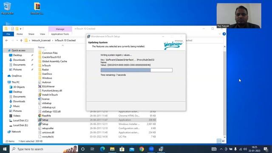
Task: Open Music folder under This PC
Action: point(16,106)
